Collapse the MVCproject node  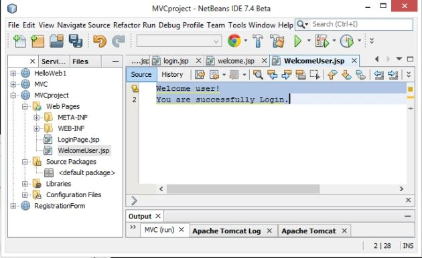13,95
